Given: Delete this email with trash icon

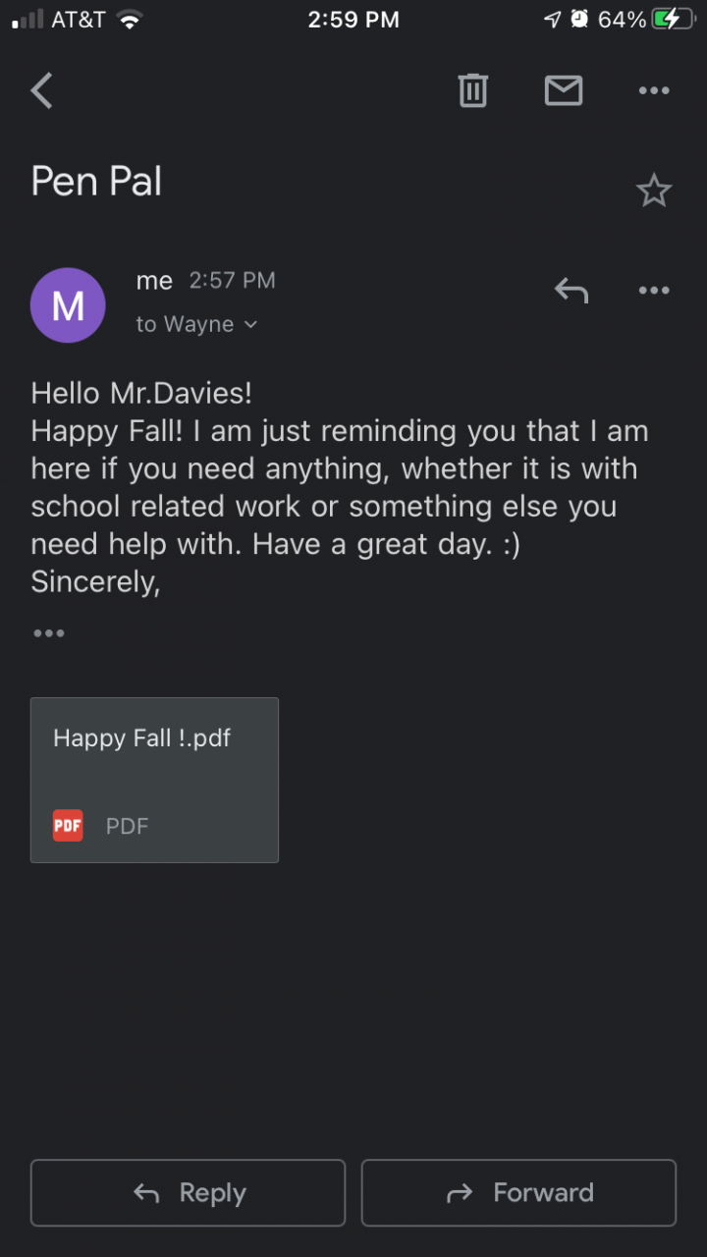Looking at the screenshot, I should point(472,91).
